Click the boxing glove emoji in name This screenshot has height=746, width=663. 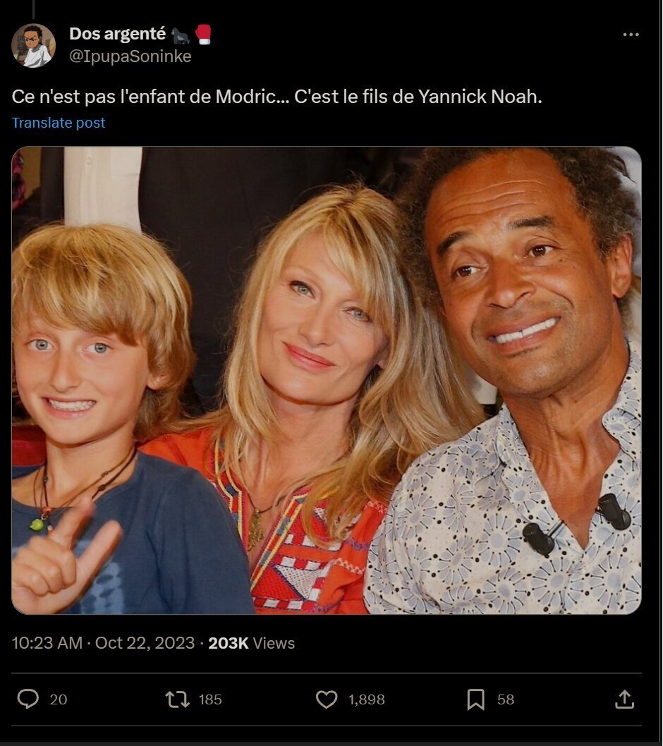[x=203, y=35]
